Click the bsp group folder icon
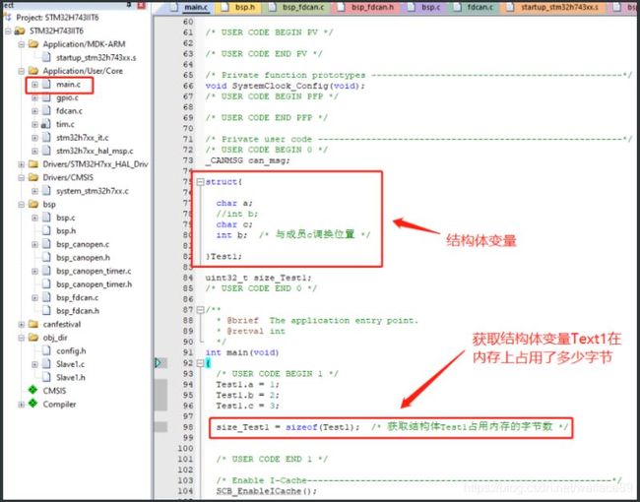Screen dimensions: 640x502 coord(33,204)
